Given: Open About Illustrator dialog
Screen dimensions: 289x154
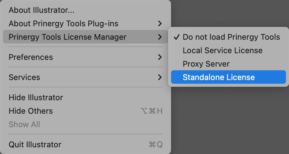Looking at the screenshot, I should [x=42, y=10].
